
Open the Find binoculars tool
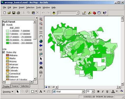tap(41, 67)
